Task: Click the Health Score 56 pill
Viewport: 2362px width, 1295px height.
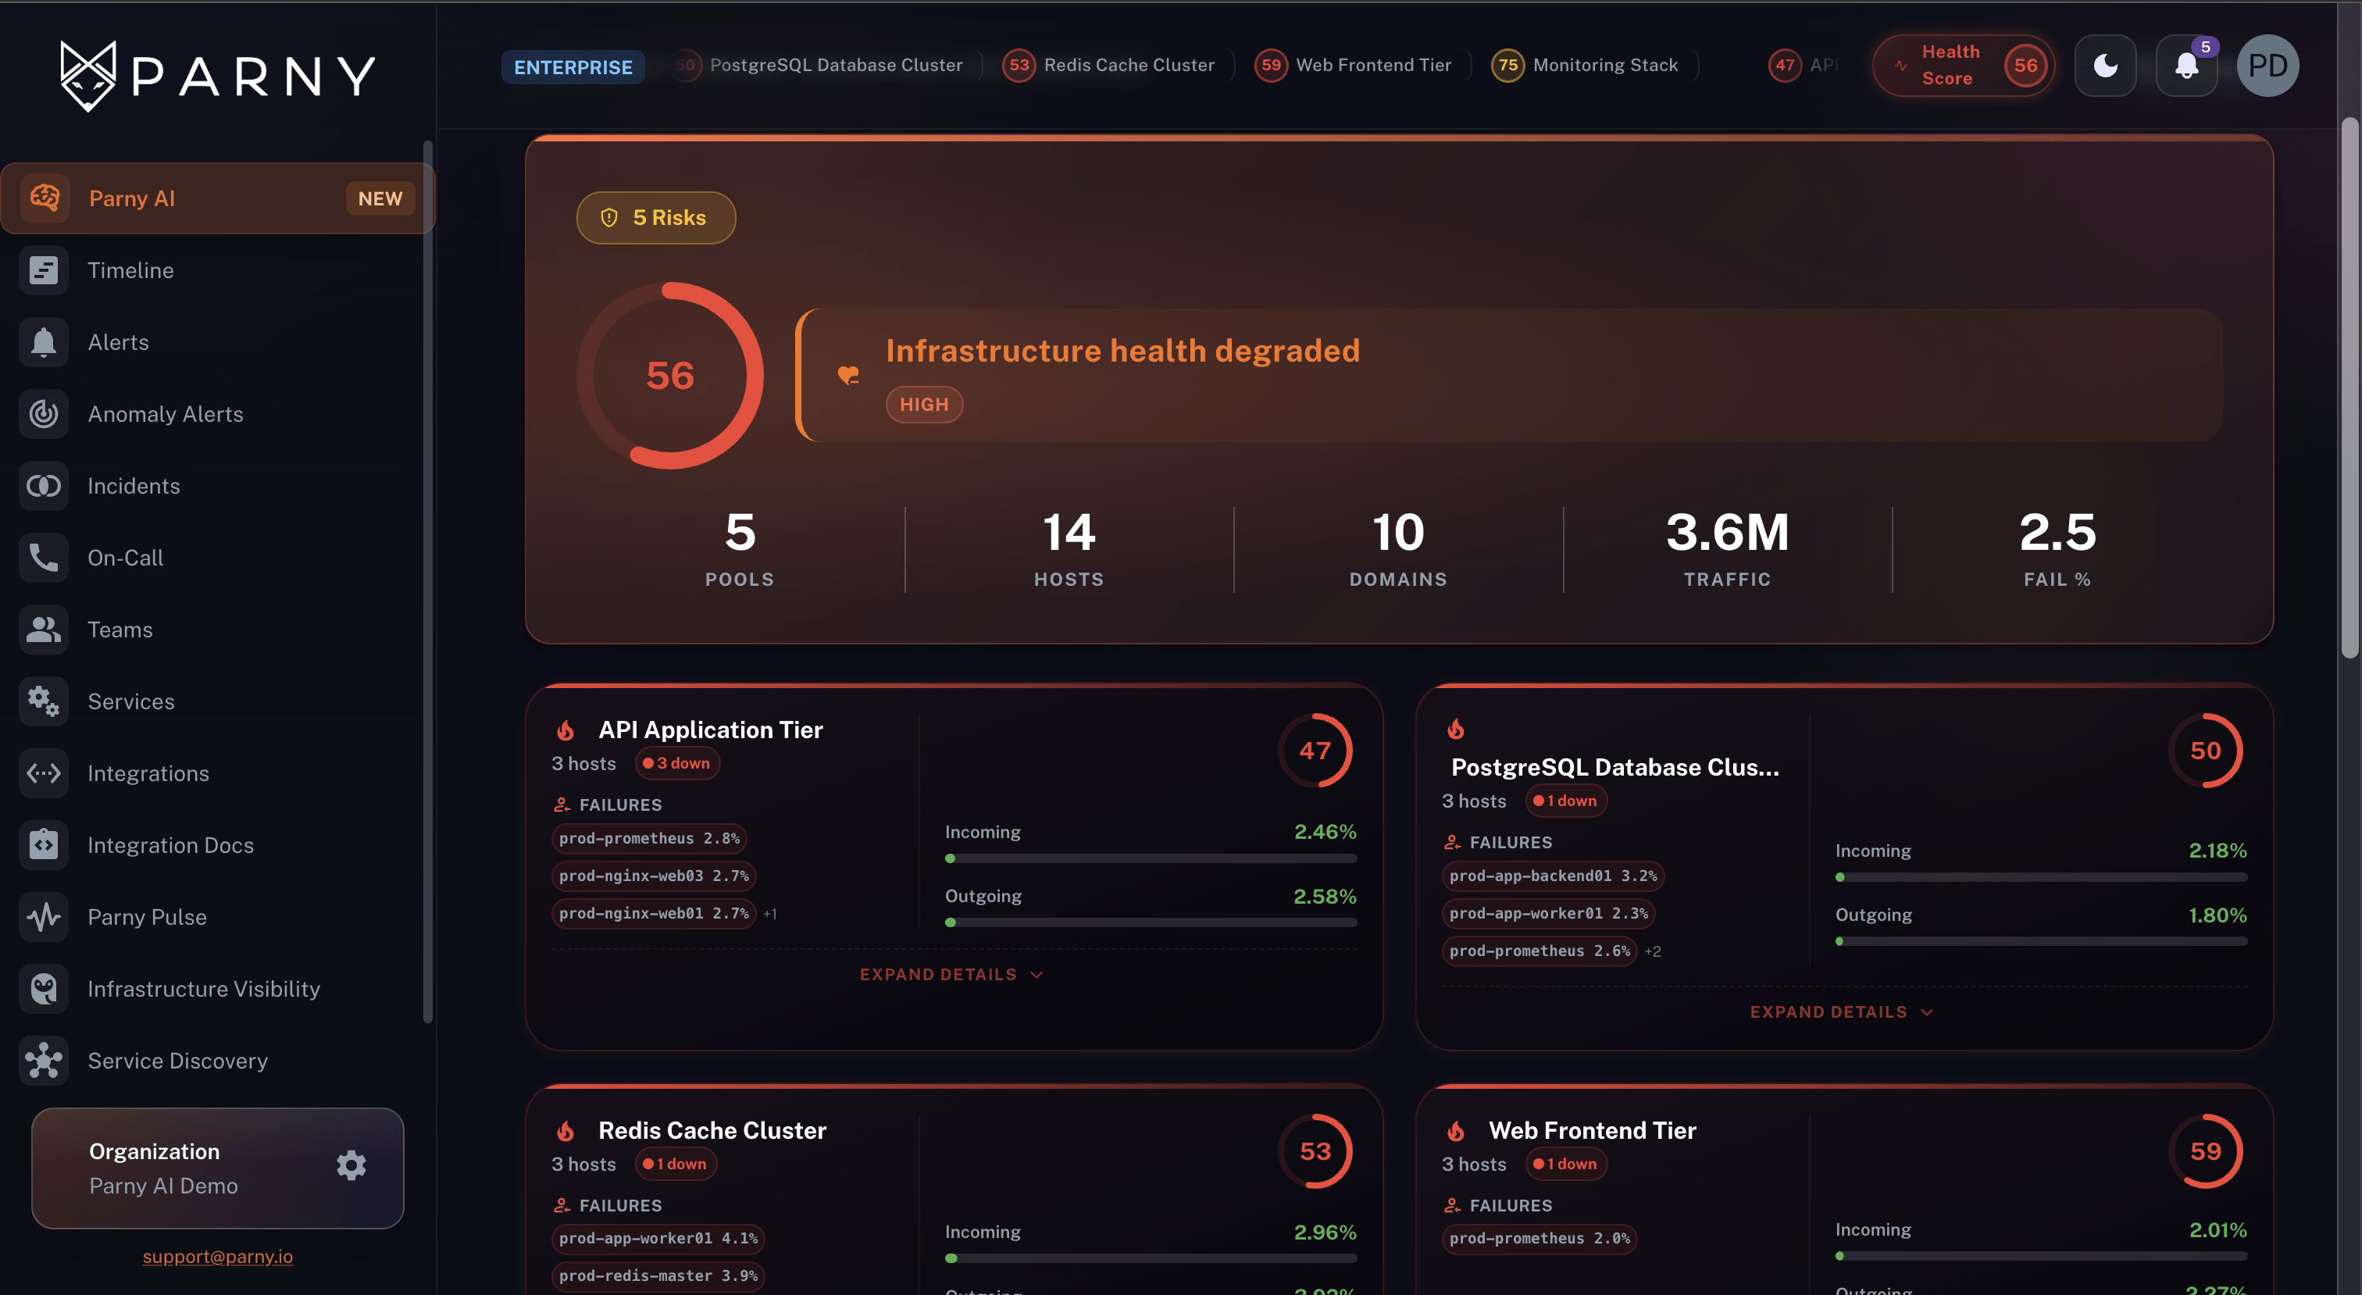Action: point(1963,65)
